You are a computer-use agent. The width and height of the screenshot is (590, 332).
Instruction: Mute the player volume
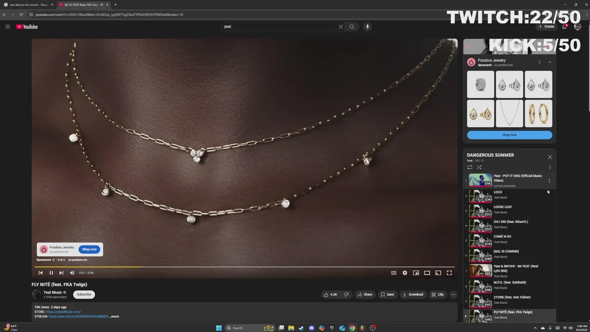[72, 273]
